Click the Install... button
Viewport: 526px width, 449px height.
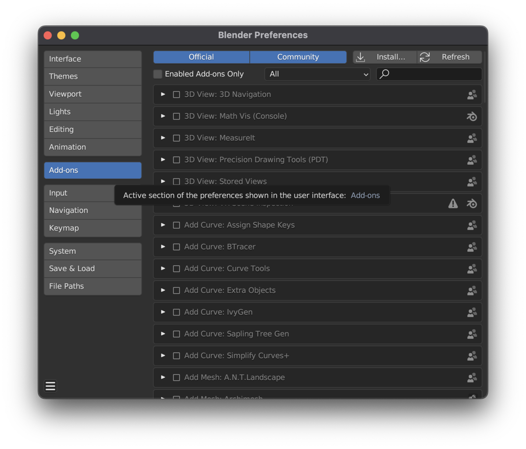[x=384, y=57]
